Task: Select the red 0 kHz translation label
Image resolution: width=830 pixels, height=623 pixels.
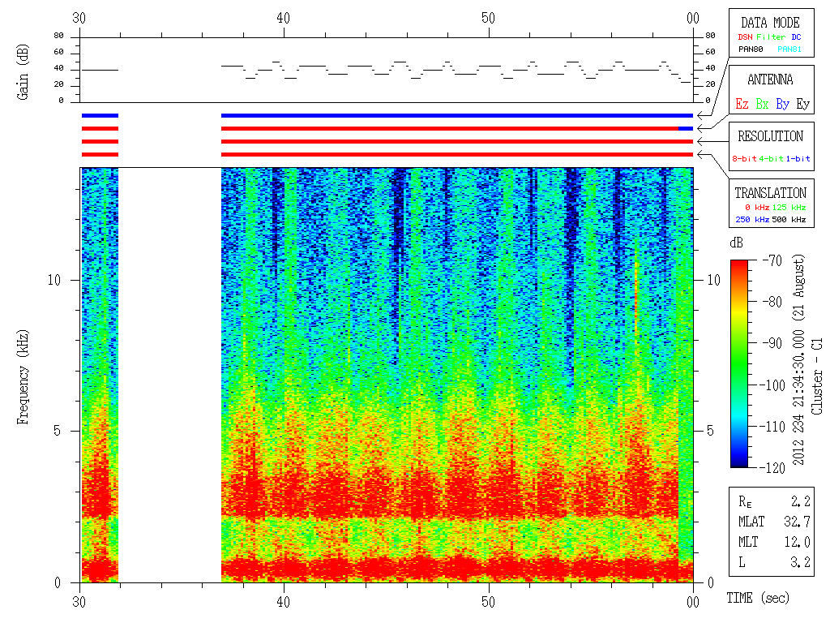Action: click(757, 207)
